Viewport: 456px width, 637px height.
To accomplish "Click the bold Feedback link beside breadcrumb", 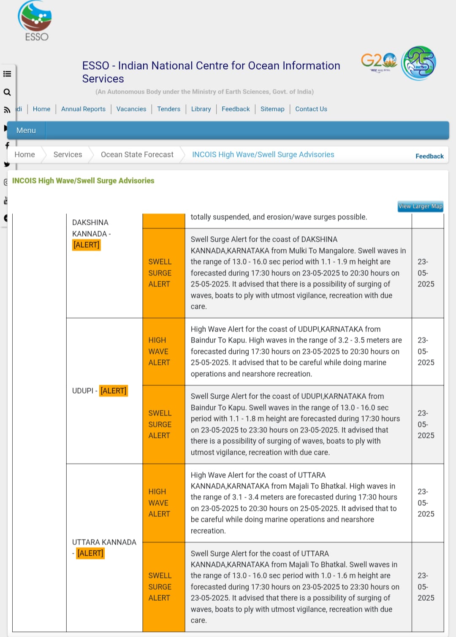I will point(429,156).
